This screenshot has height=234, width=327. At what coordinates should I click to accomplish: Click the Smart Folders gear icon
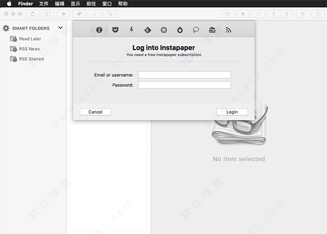pyautogui.click(x=6, y=28)
